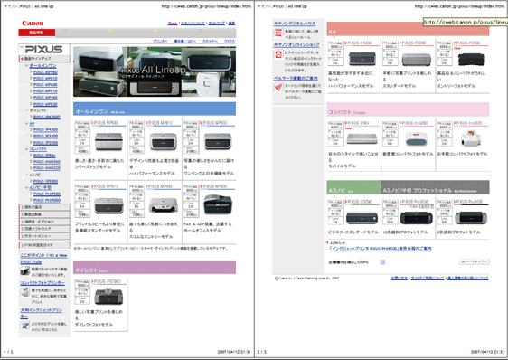Click the small blue icon beside 仕様 text

coord(382,262)
